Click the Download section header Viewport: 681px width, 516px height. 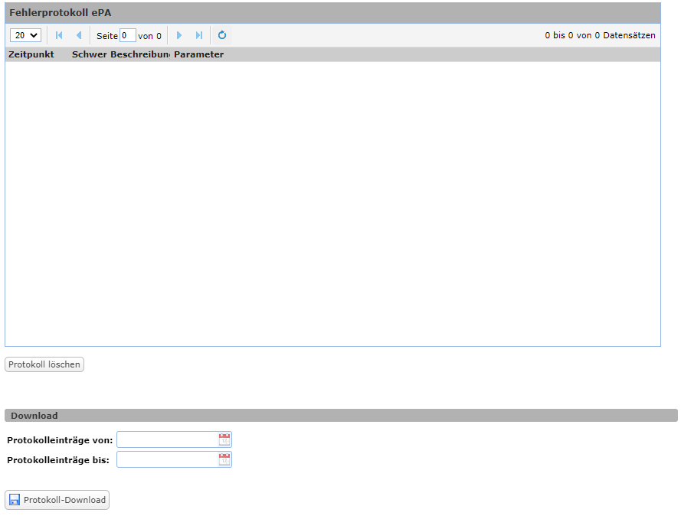point(34,416)
